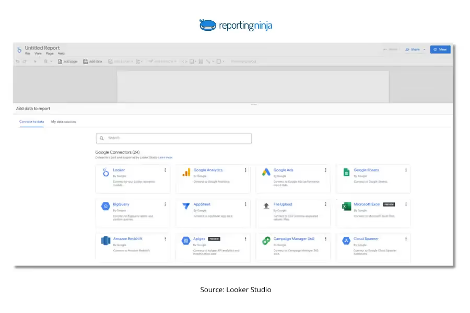The width and height of the screenshot is (470, 313).
Task: Click the line drawing tool icon
Action: (208, 62)
